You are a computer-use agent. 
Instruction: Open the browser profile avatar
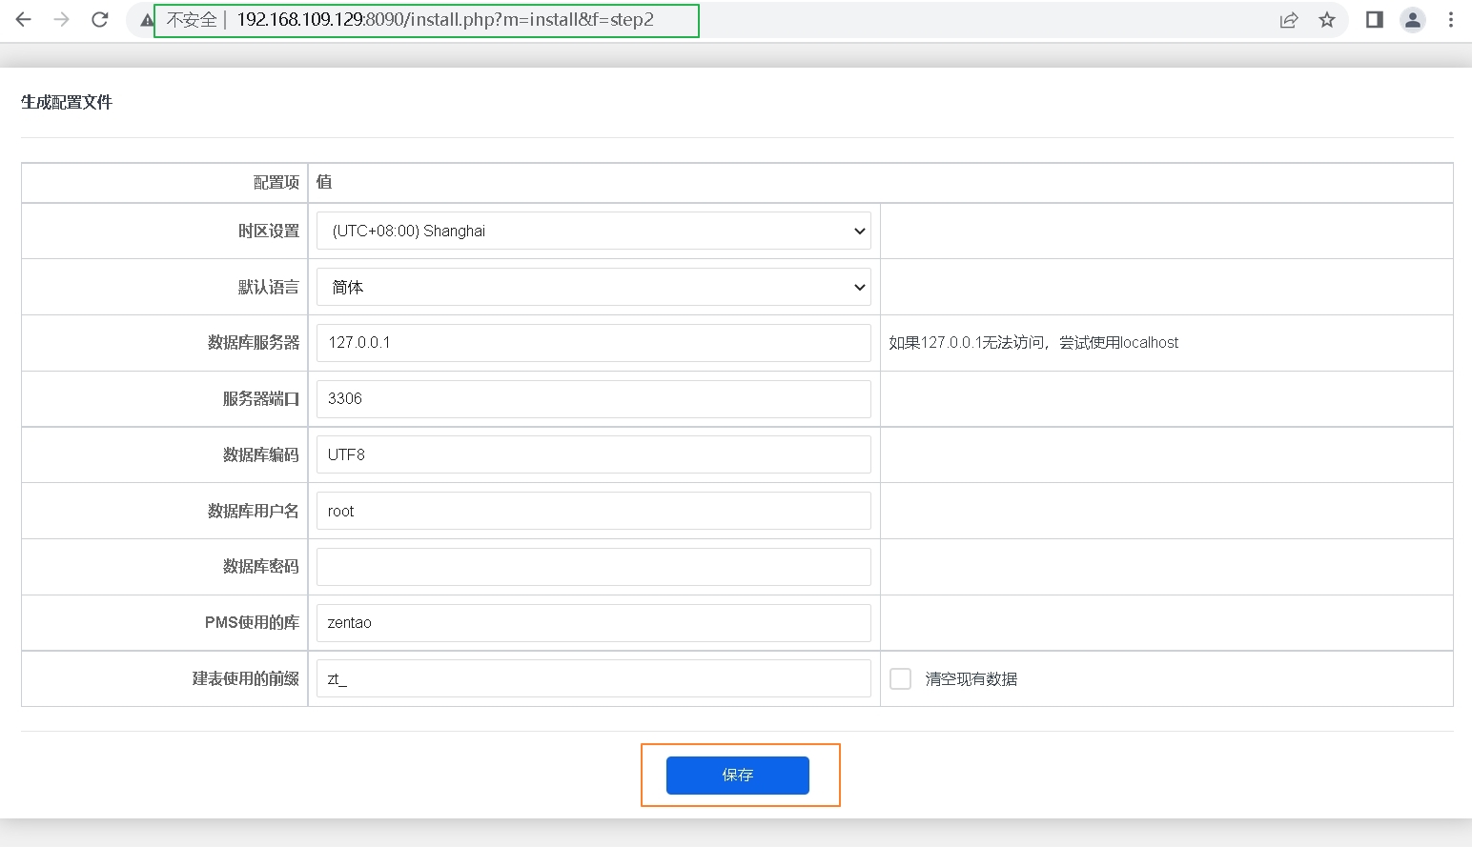point(1413,19)
